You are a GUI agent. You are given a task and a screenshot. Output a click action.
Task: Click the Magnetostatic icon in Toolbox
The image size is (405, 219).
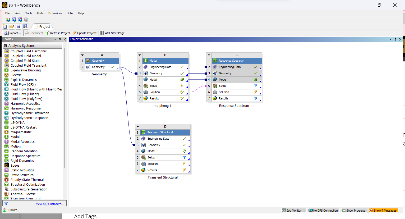(x=7, y=132)
